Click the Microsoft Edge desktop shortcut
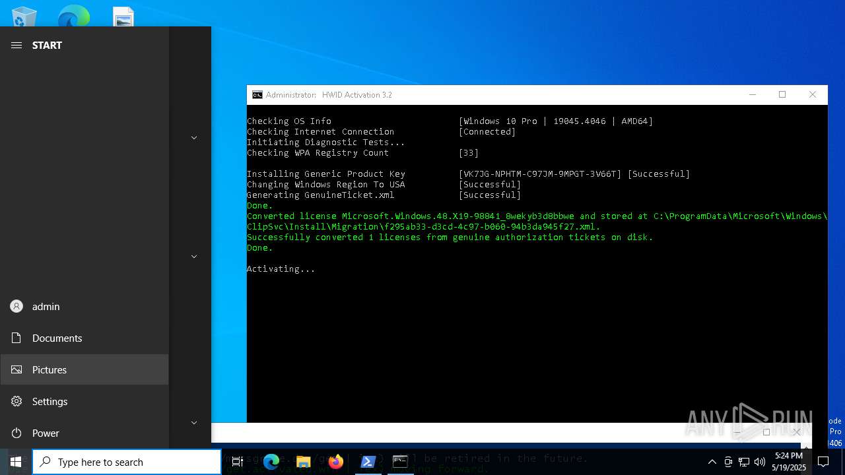The height and width of the screenshot is (475, 845). coord(73,16)
